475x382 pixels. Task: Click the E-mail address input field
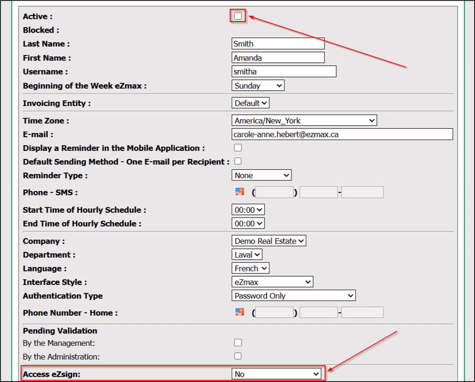[342, 134]
